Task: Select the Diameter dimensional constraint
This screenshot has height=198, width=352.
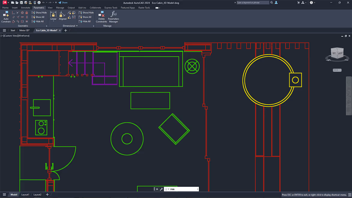Action: pyautogui.click(x=74, y=13)
